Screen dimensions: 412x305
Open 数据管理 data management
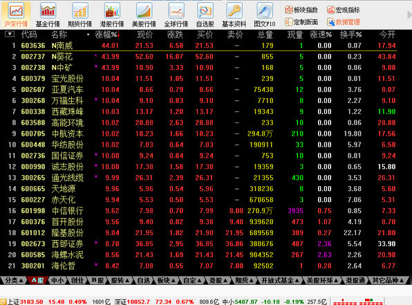coord(344,22)
